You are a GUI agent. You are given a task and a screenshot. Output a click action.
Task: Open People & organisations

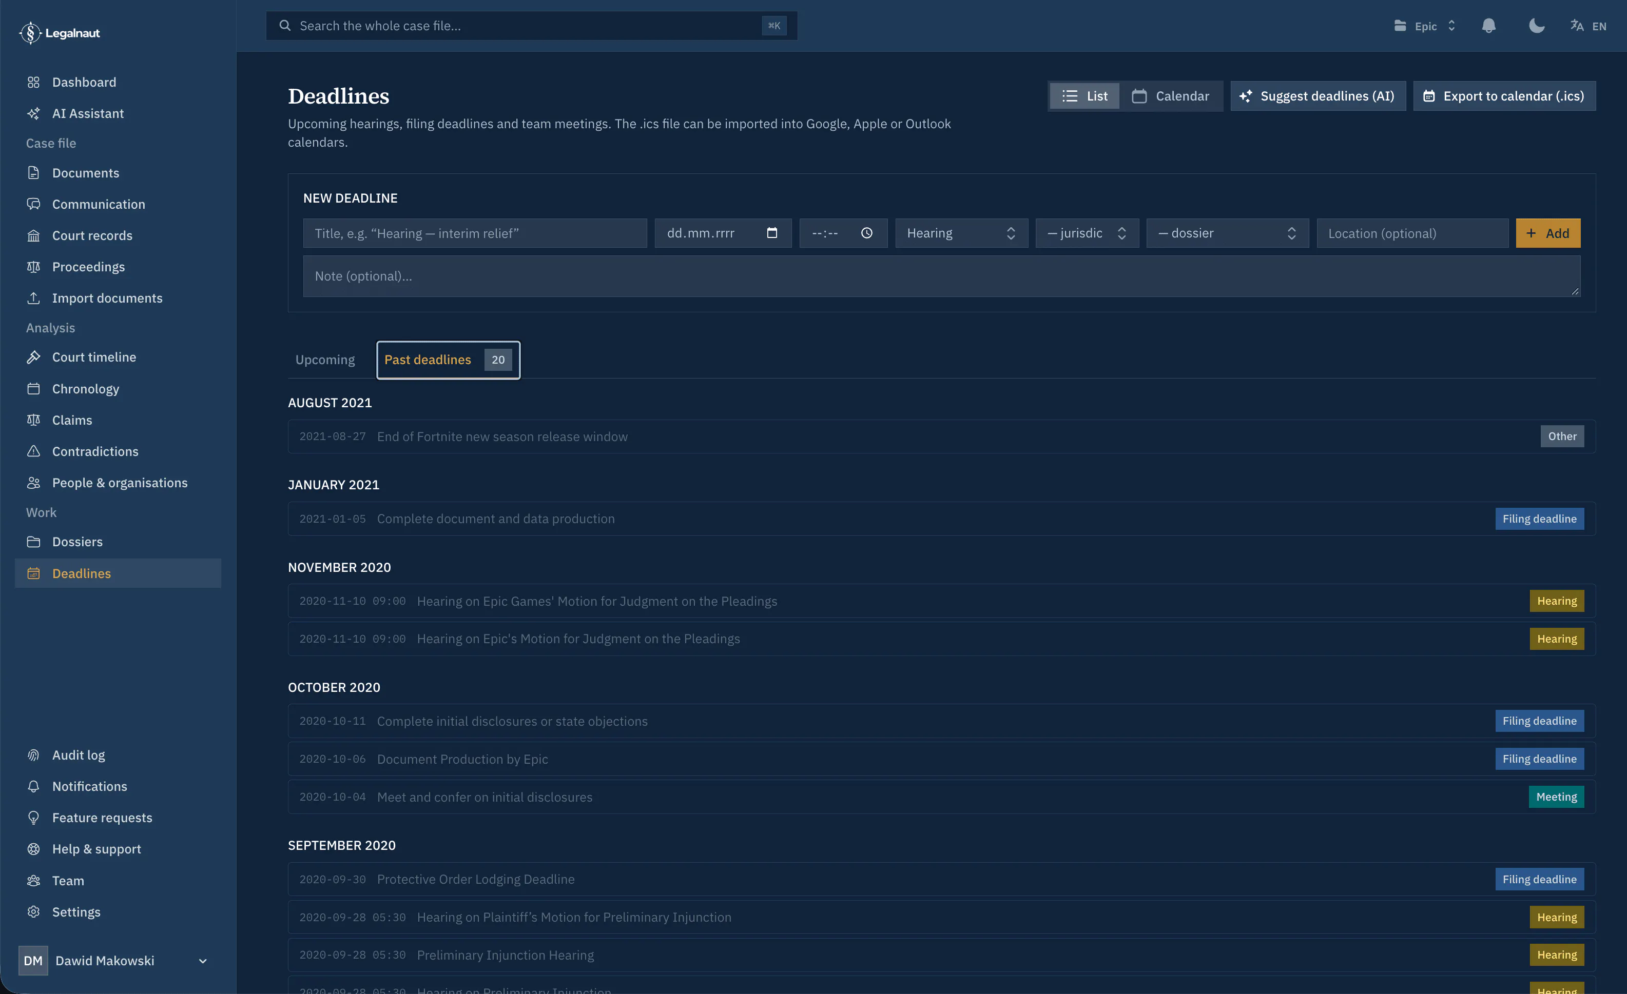point(118,483)
